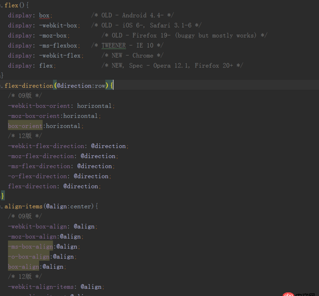
Task: Click the highlighted -ms-box-align property
Action: [30, 247]
